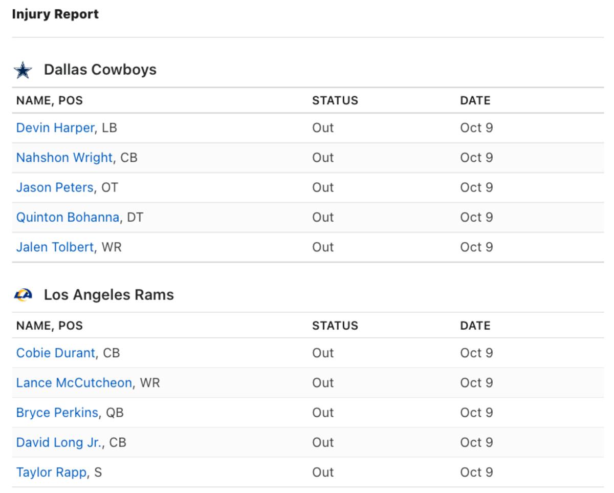This screenshot has height=493, width=614.
Task: Click the DATE header in the Rams table
Action: click(475, 326)
